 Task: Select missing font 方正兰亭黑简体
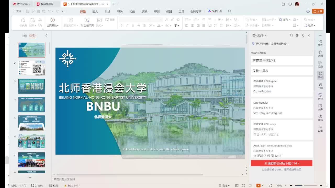[282, 61]
